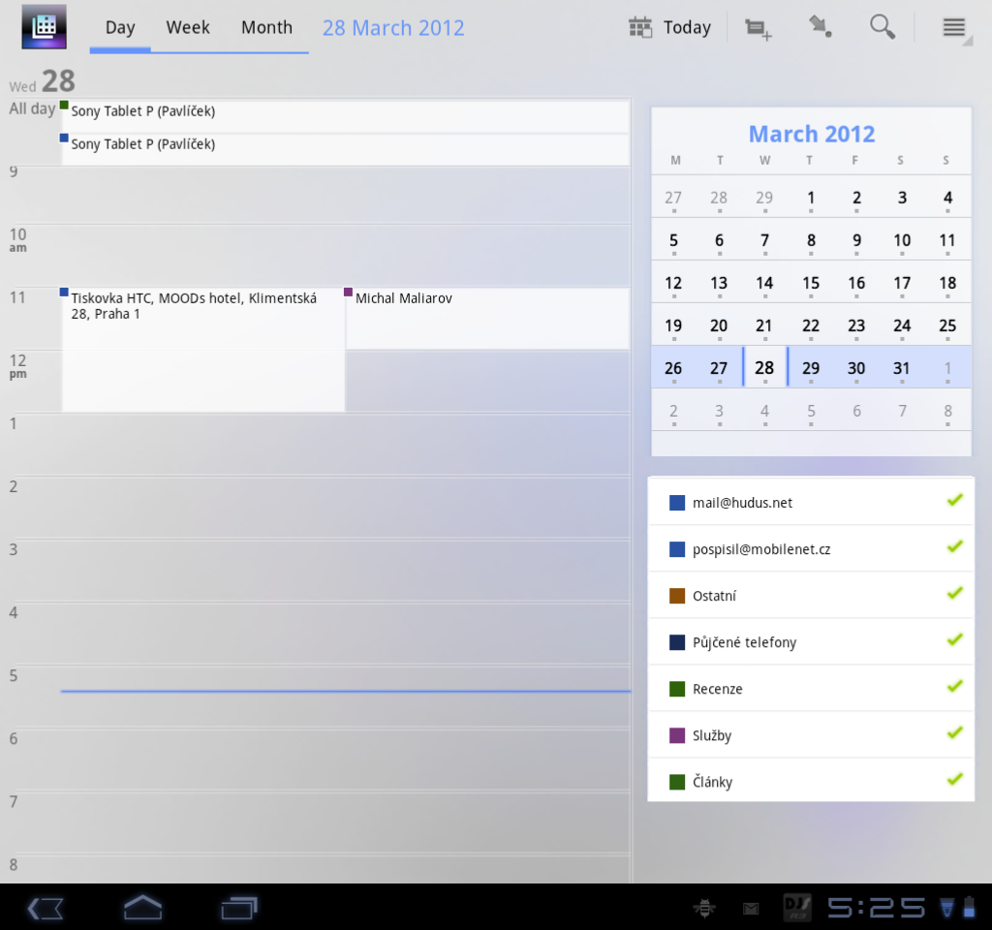Click the color square beside Ostatní
This screenshot has width=992, height=930.
[676, 595]
